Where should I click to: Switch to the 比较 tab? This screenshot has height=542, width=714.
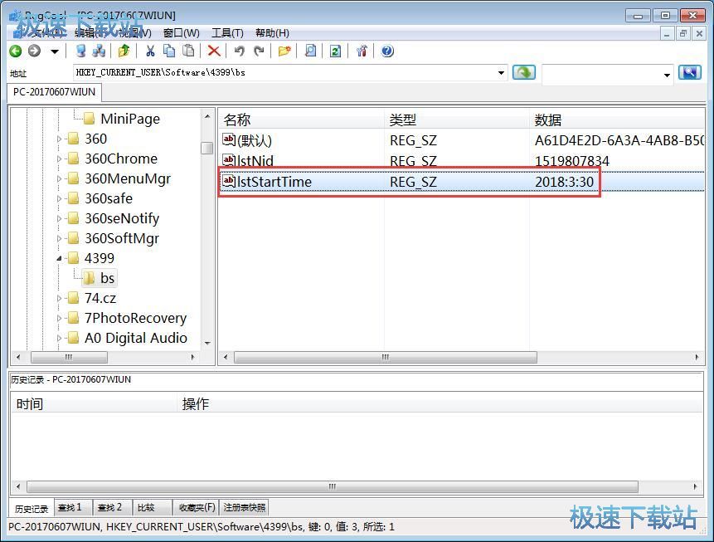pyautogui.click(x=146, y=507)
